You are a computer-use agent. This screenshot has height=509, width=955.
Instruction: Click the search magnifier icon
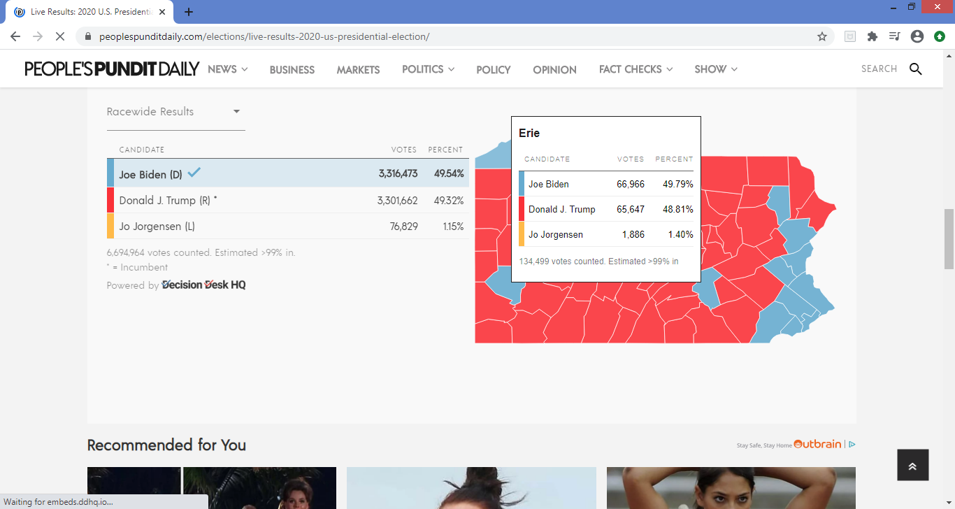(x=915, y=69)
